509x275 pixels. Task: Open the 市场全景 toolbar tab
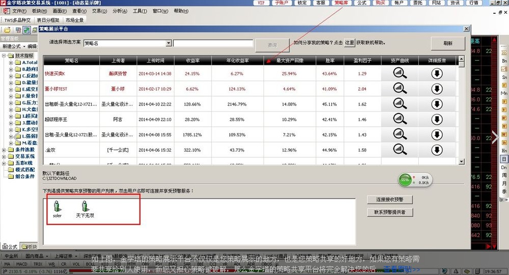point(75,20)
